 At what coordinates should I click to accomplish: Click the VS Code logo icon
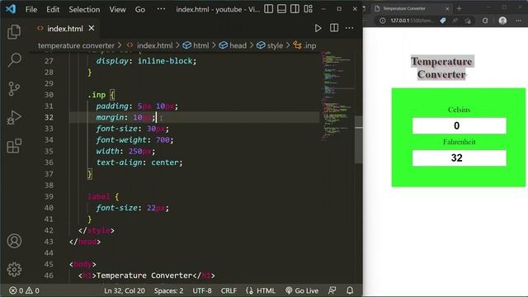tap(11, 9)
